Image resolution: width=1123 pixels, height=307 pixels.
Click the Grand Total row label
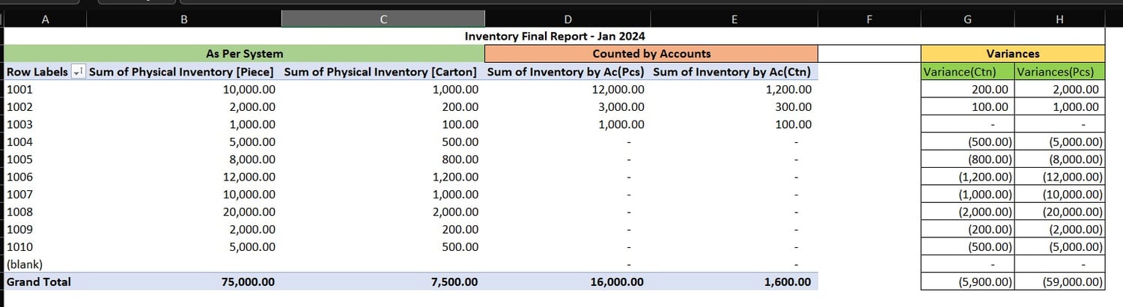tap(39, 282)
